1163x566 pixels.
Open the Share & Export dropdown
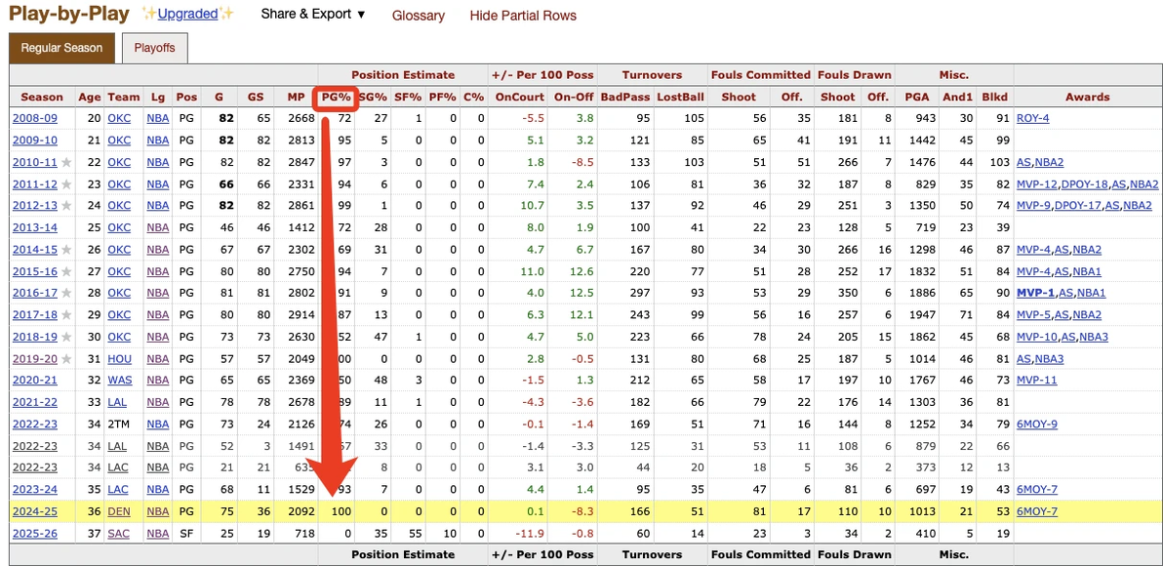pos(313,15)
